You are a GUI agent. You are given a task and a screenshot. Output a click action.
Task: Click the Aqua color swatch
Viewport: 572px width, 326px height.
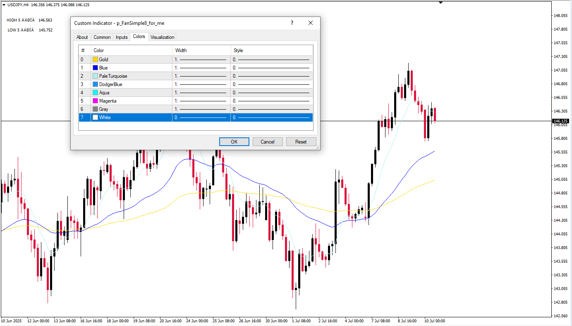tap(96, 93)
